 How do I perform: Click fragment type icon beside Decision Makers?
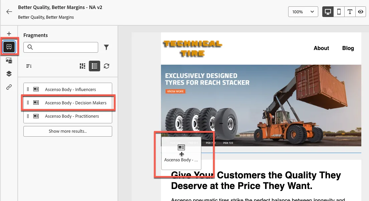[x=36, y=103]
